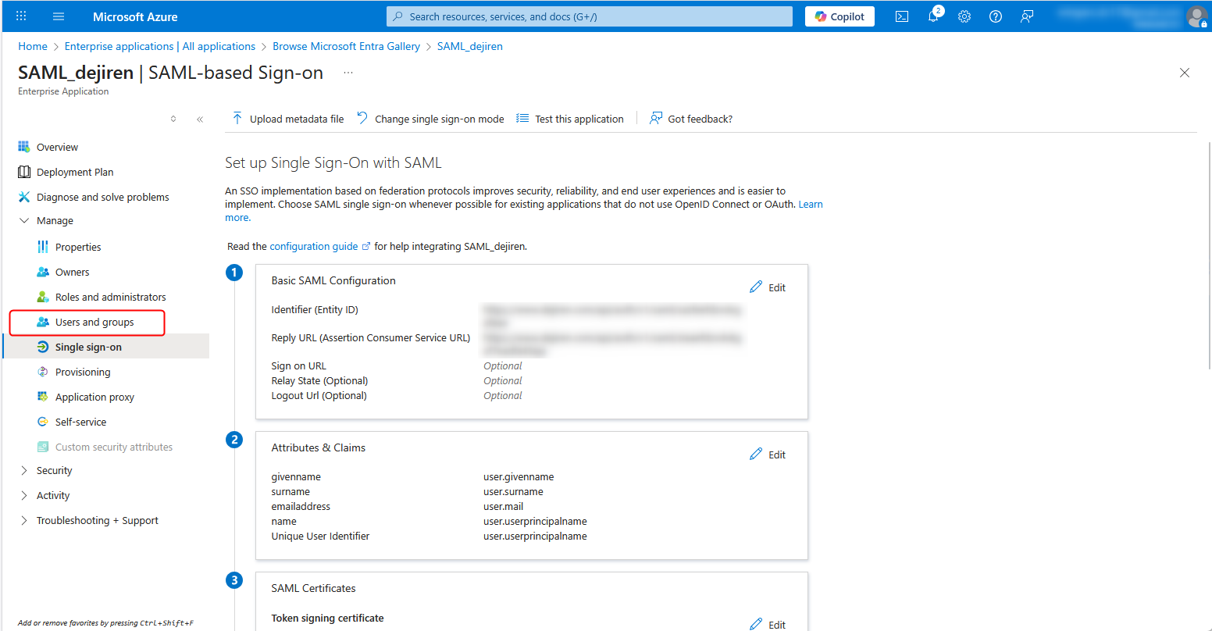Screen dimensions: 1212x631
Task: Open Diagnose and solve problems
Action: pos(105,197)
